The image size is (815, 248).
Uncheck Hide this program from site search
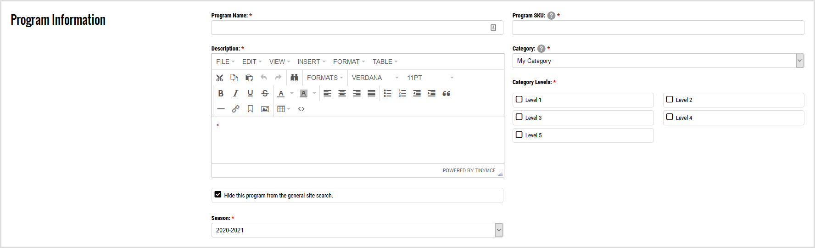(218, 195)
